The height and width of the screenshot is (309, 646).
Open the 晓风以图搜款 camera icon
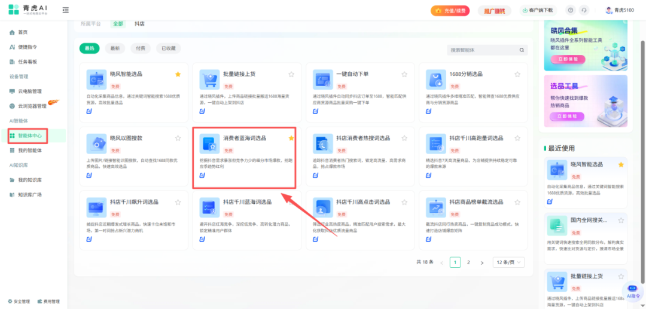(96, 143)
